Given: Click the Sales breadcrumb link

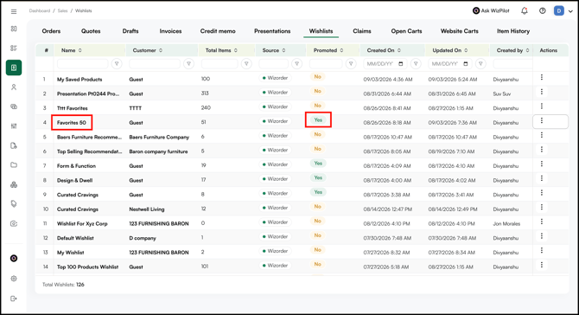Looking at the screenshot, I should (62, 10).
